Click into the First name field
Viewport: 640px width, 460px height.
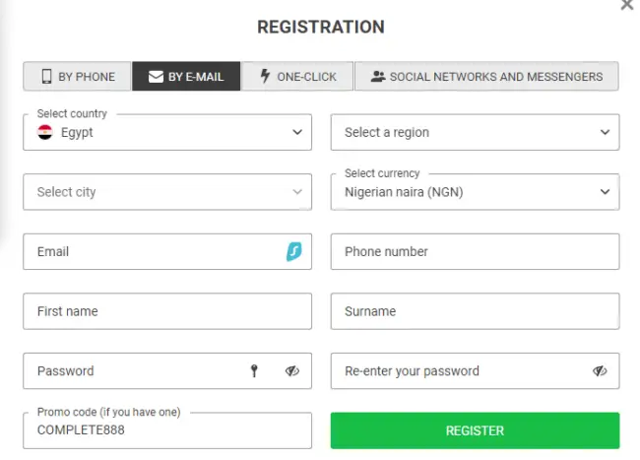coord(167,311)
